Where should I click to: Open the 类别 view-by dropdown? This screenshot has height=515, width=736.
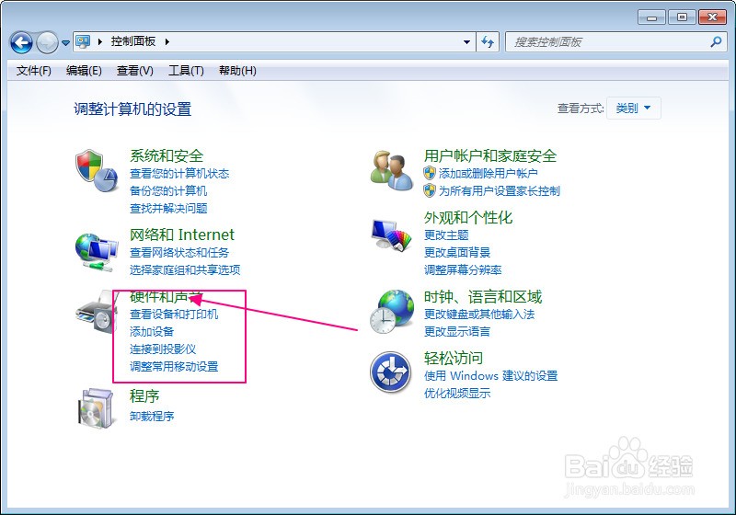pos(633,109)
